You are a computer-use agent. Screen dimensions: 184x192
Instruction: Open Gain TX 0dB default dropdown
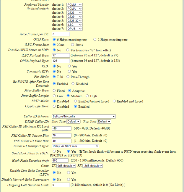pyautogui.click(x=66, y=166)
